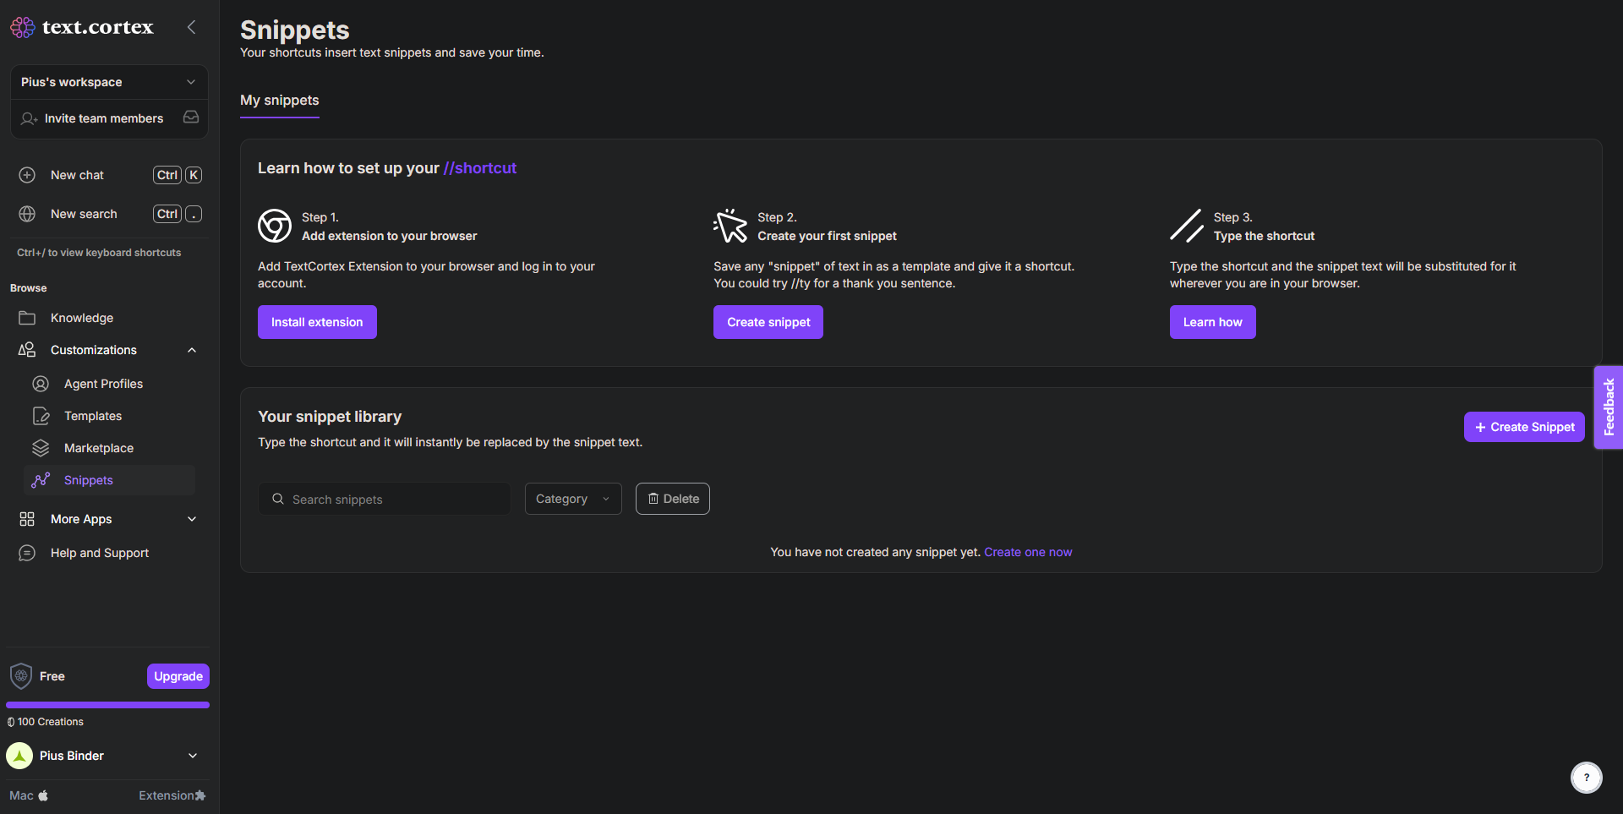The width and height of the screenshot is (1623, 814).
Task: Open Agent Profiles from sidebar
Action: pyautogui.click(x=103, y=384)
